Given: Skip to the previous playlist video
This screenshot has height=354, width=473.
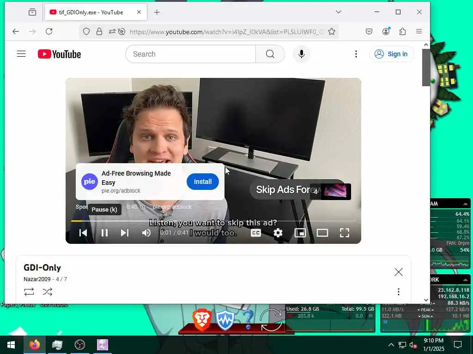Looking at the screenshot, I should pos(83,233).
